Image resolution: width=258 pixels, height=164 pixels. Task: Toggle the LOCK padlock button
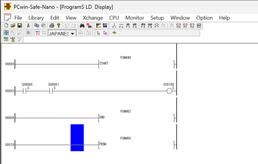[13, 39]
